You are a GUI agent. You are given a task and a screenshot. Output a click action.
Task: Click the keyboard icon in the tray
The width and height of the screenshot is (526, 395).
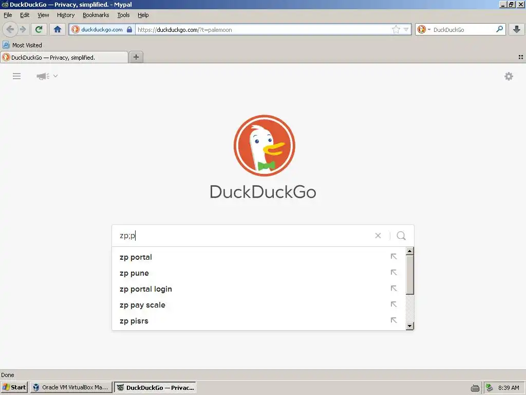coord(475,388)
